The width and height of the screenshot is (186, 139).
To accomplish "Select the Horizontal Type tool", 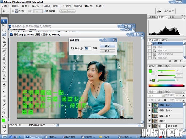I will [x=4, y=88].
